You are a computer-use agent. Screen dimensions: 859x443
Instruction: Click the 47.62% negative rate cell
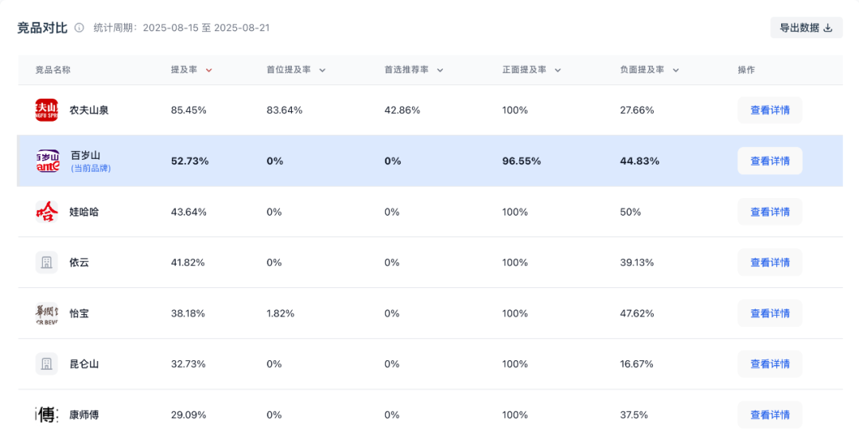click(x=637, y=314)
